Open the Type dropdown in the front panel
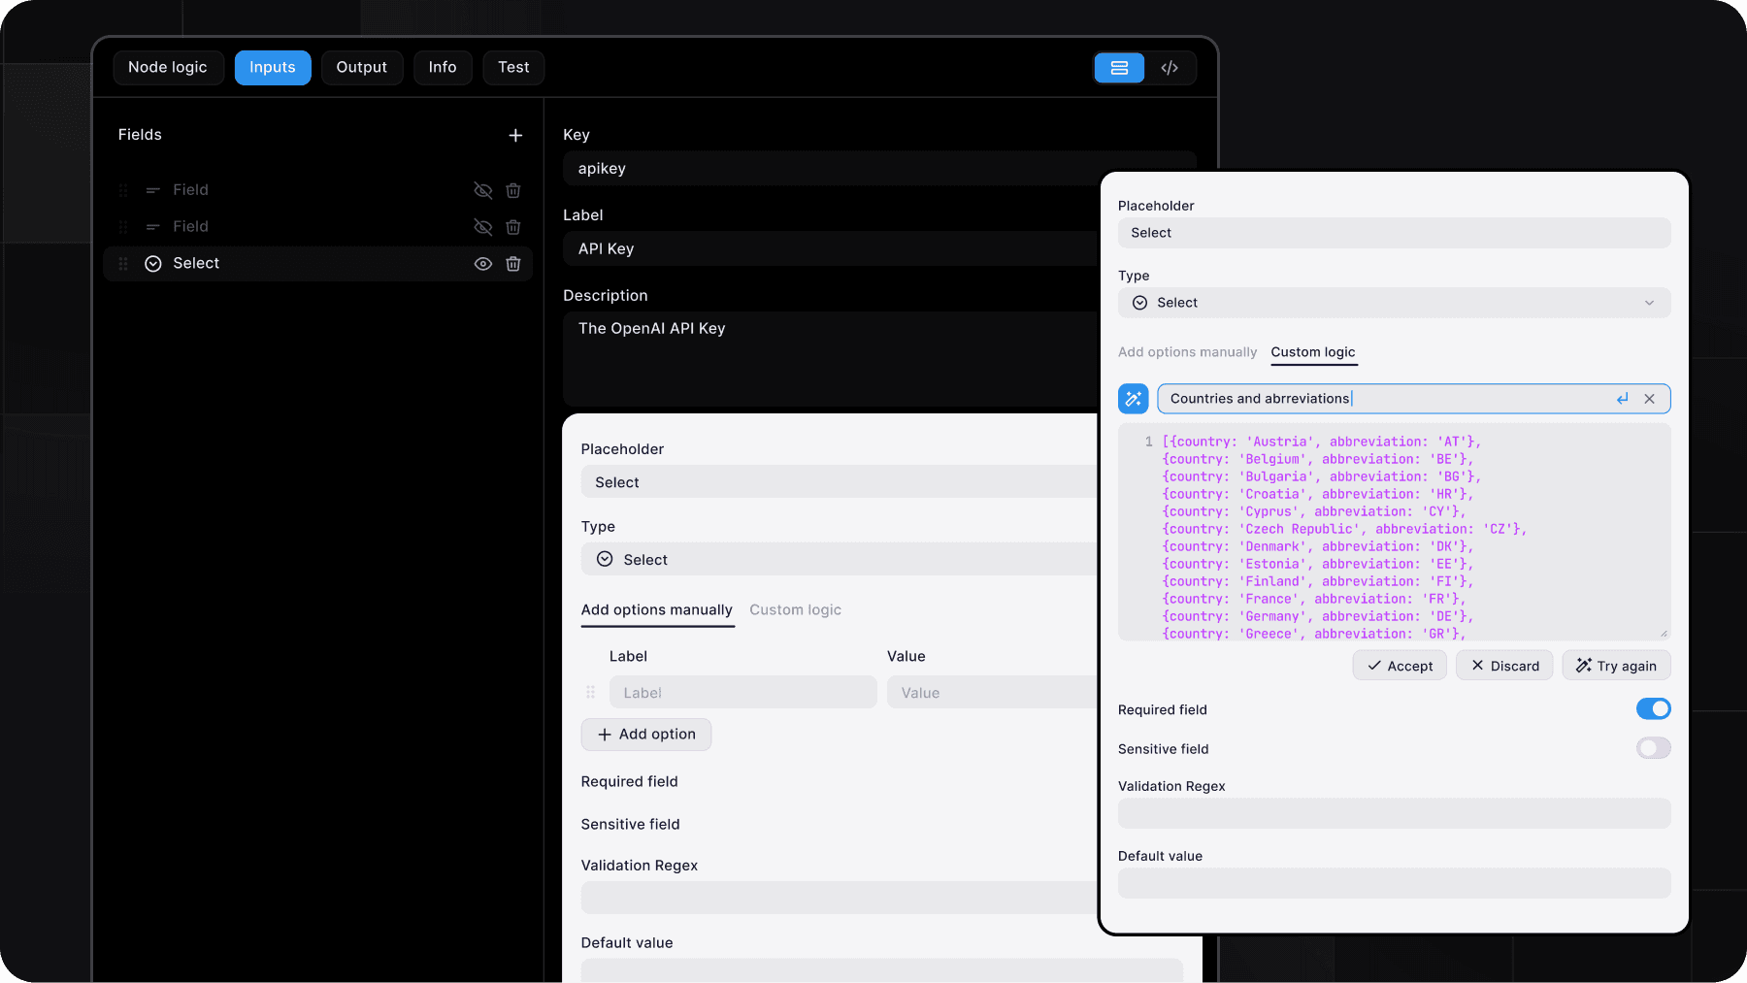This screenshot has height=983, width=1747. coord(1394,303)
